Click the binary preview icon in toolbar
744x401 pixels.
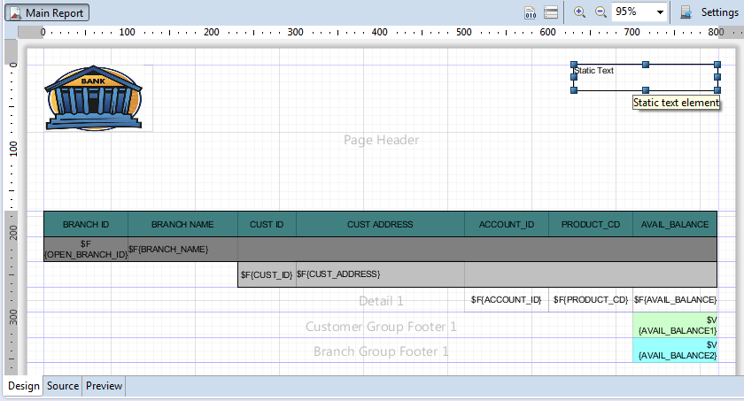pos(530,12)
